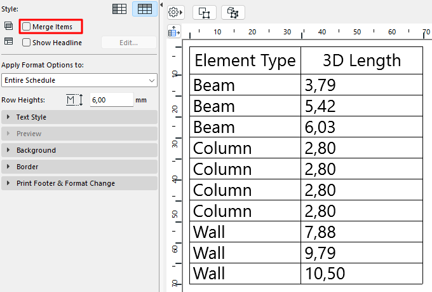Select the highlighted schedule style grid icon

coord(144,9)
